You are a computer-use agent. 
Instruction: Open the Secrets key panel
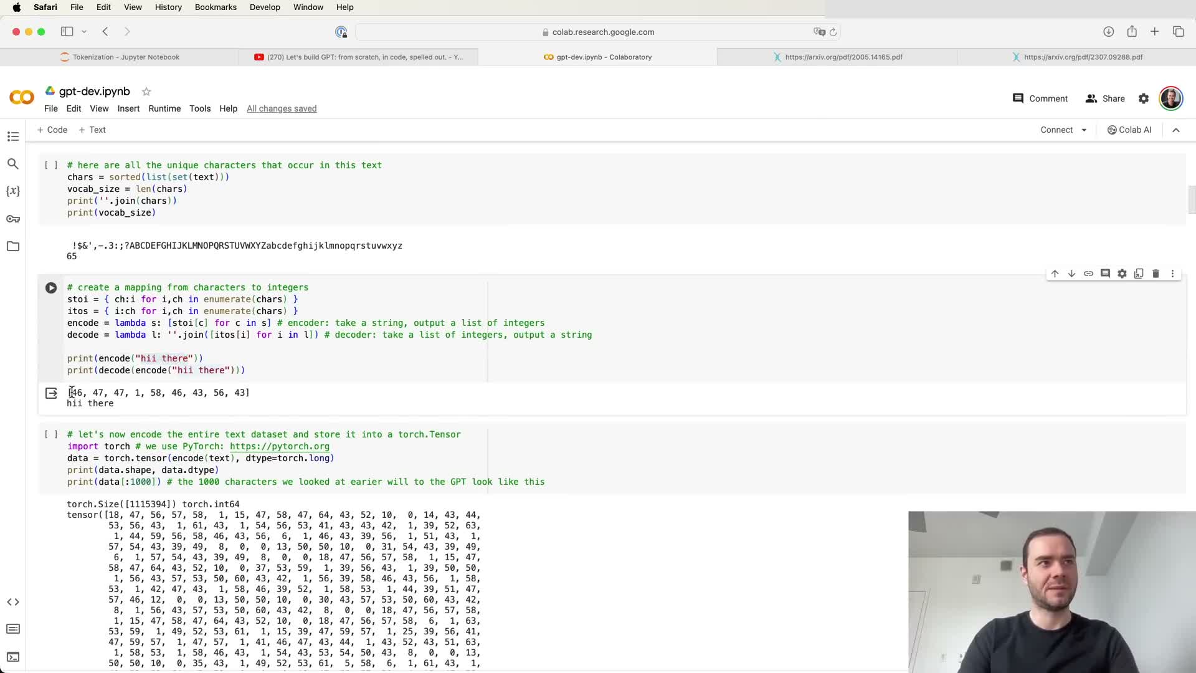(13, 219)
